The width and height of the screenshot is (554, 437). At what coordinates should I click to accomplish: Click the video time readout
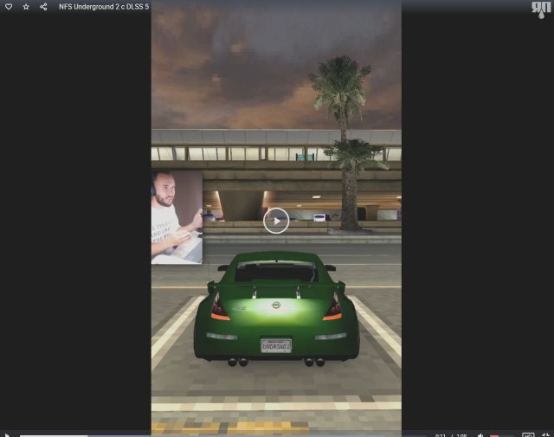pyautogui.click(x=451, y=435)
